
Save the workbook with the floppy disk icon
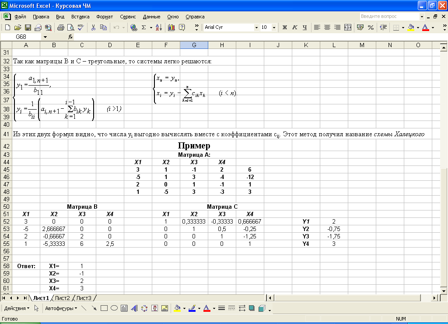(28, 28)
